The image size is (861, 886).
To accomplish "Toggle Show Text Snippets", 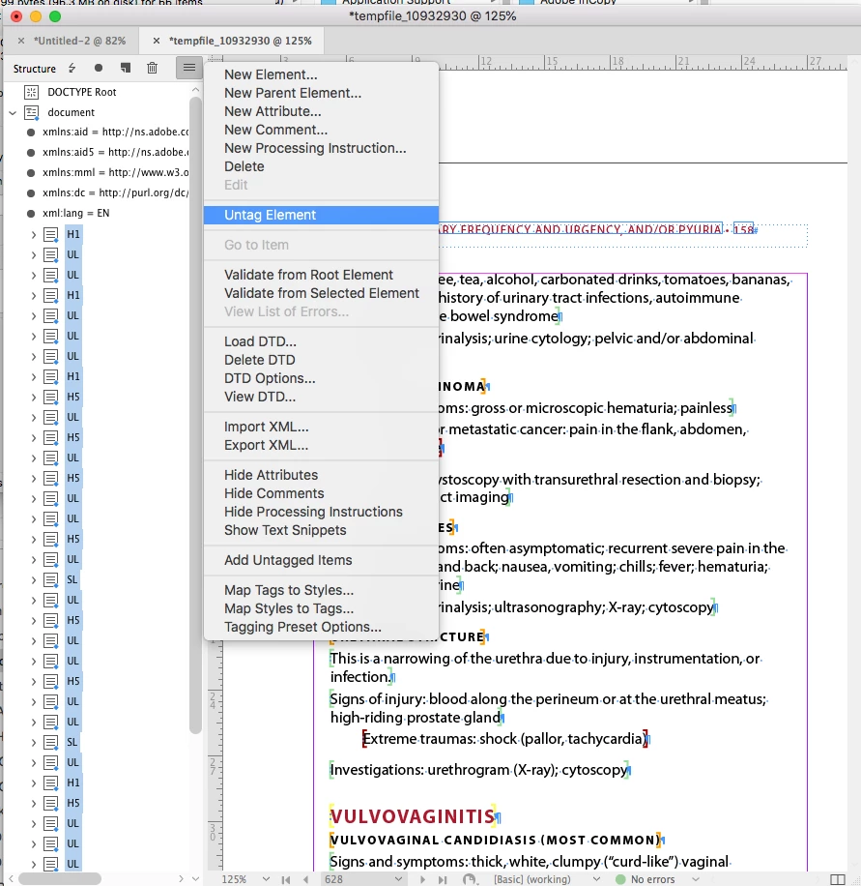I will click(x=285, y=530).
